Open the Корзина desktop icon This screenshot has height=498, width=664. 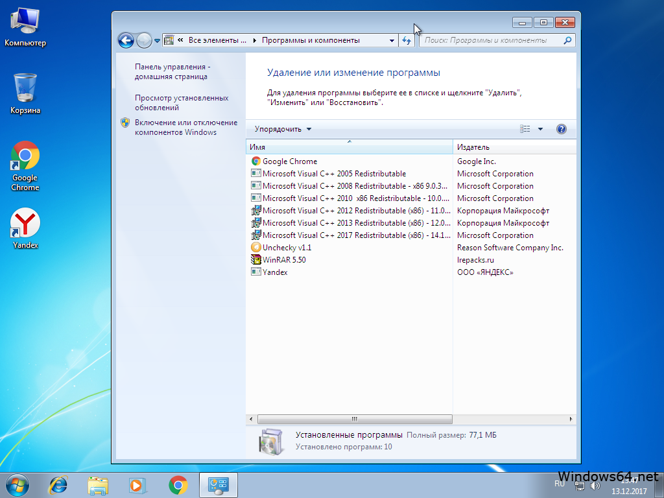[25, 93]
